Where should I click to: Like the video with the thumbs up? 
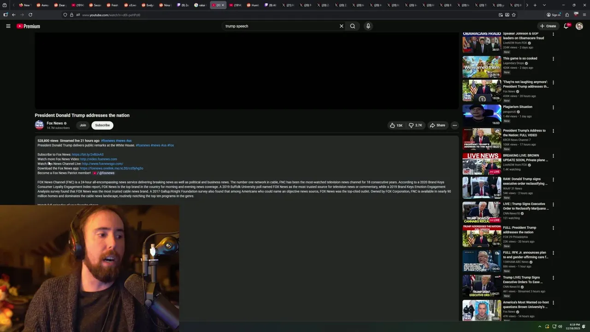click(396, 125)
